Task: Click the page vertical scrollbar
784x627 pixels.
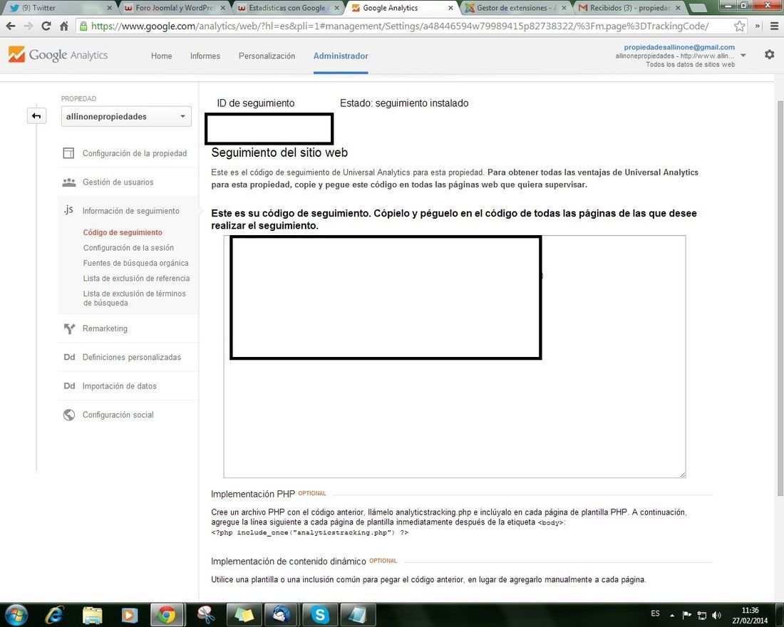Action: pos(780,298)
